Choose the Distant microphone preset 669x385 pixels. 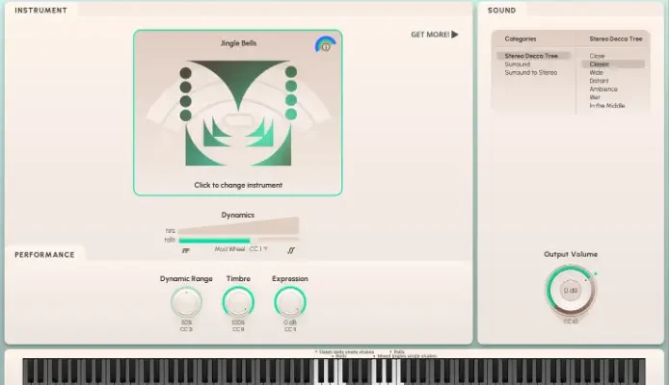tap(600, 81)
